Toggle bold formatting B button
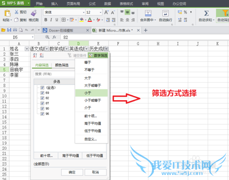Viewport: 229px width, 180px height. click(46, 20)
